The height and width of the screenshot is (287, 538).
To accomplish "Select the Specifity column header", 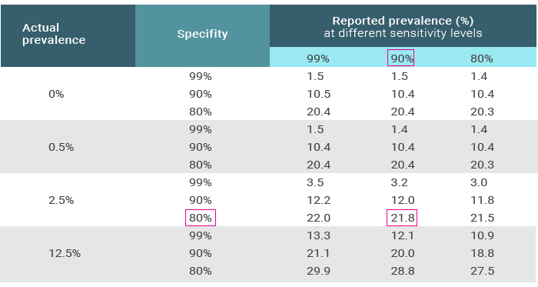I will (x=202, y=34).
